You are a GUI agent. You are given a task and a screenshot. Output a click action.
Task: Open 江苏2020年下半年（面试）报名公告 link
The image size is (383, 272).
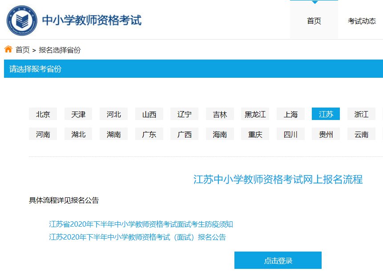[137, 237]
